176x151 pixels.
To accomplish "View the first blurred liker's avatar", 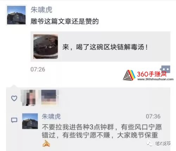I will (x=29, y=97).
